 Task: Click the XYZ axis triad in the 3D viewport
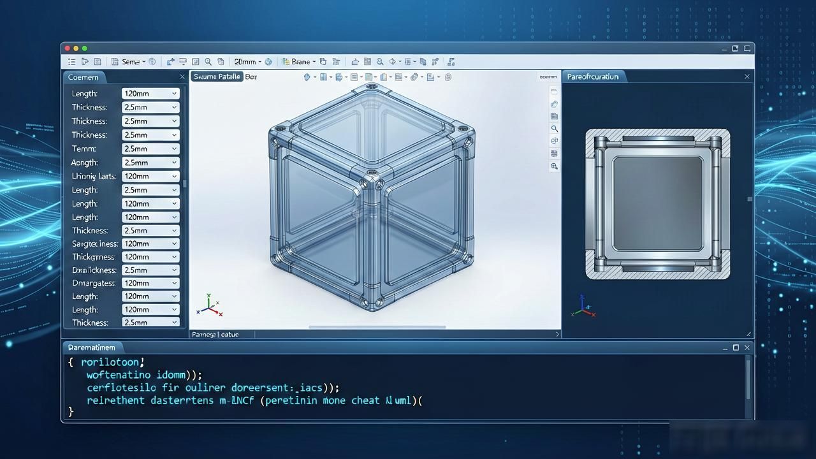point(209,306)
